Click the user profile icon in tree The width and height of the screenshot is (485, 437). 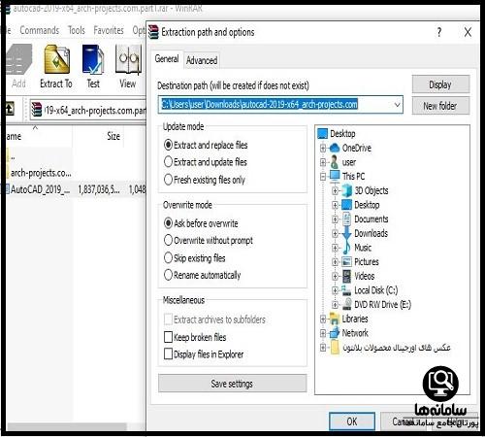tap(334, 162)
